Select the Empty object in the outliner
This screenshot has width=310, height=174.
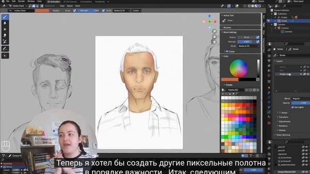point(284,17)
